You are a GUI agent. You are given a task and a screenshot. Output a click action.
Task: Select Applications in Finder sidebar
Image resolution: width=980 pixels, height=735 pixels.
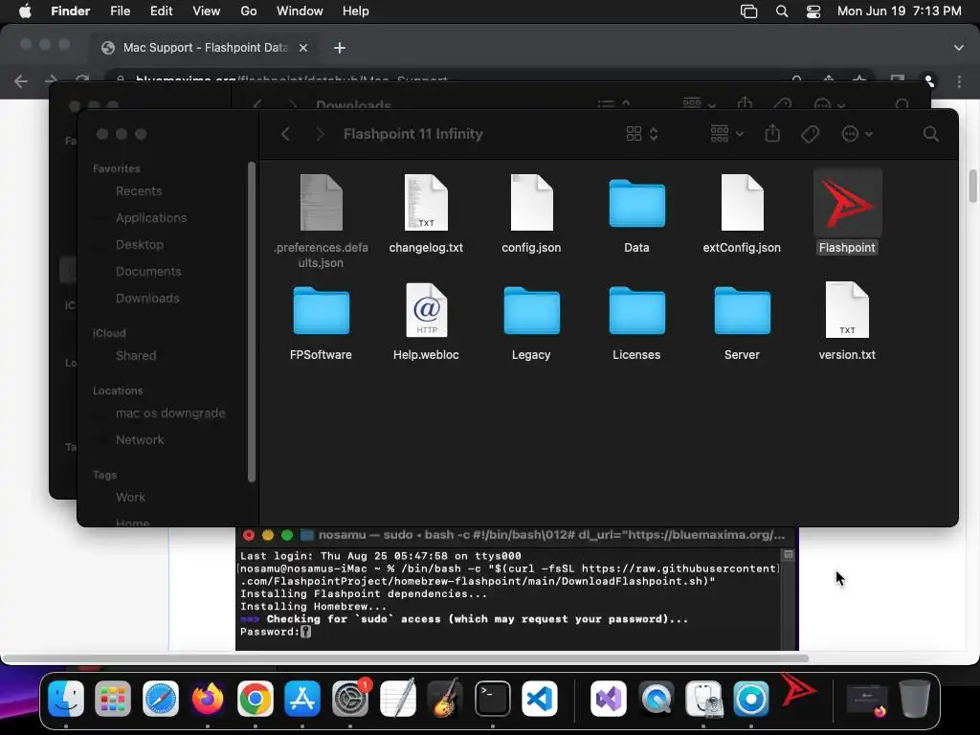(x=151, y=218)
